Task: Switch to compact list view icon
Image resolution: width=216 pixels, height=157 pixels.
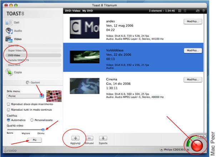Action: point(185,11)
